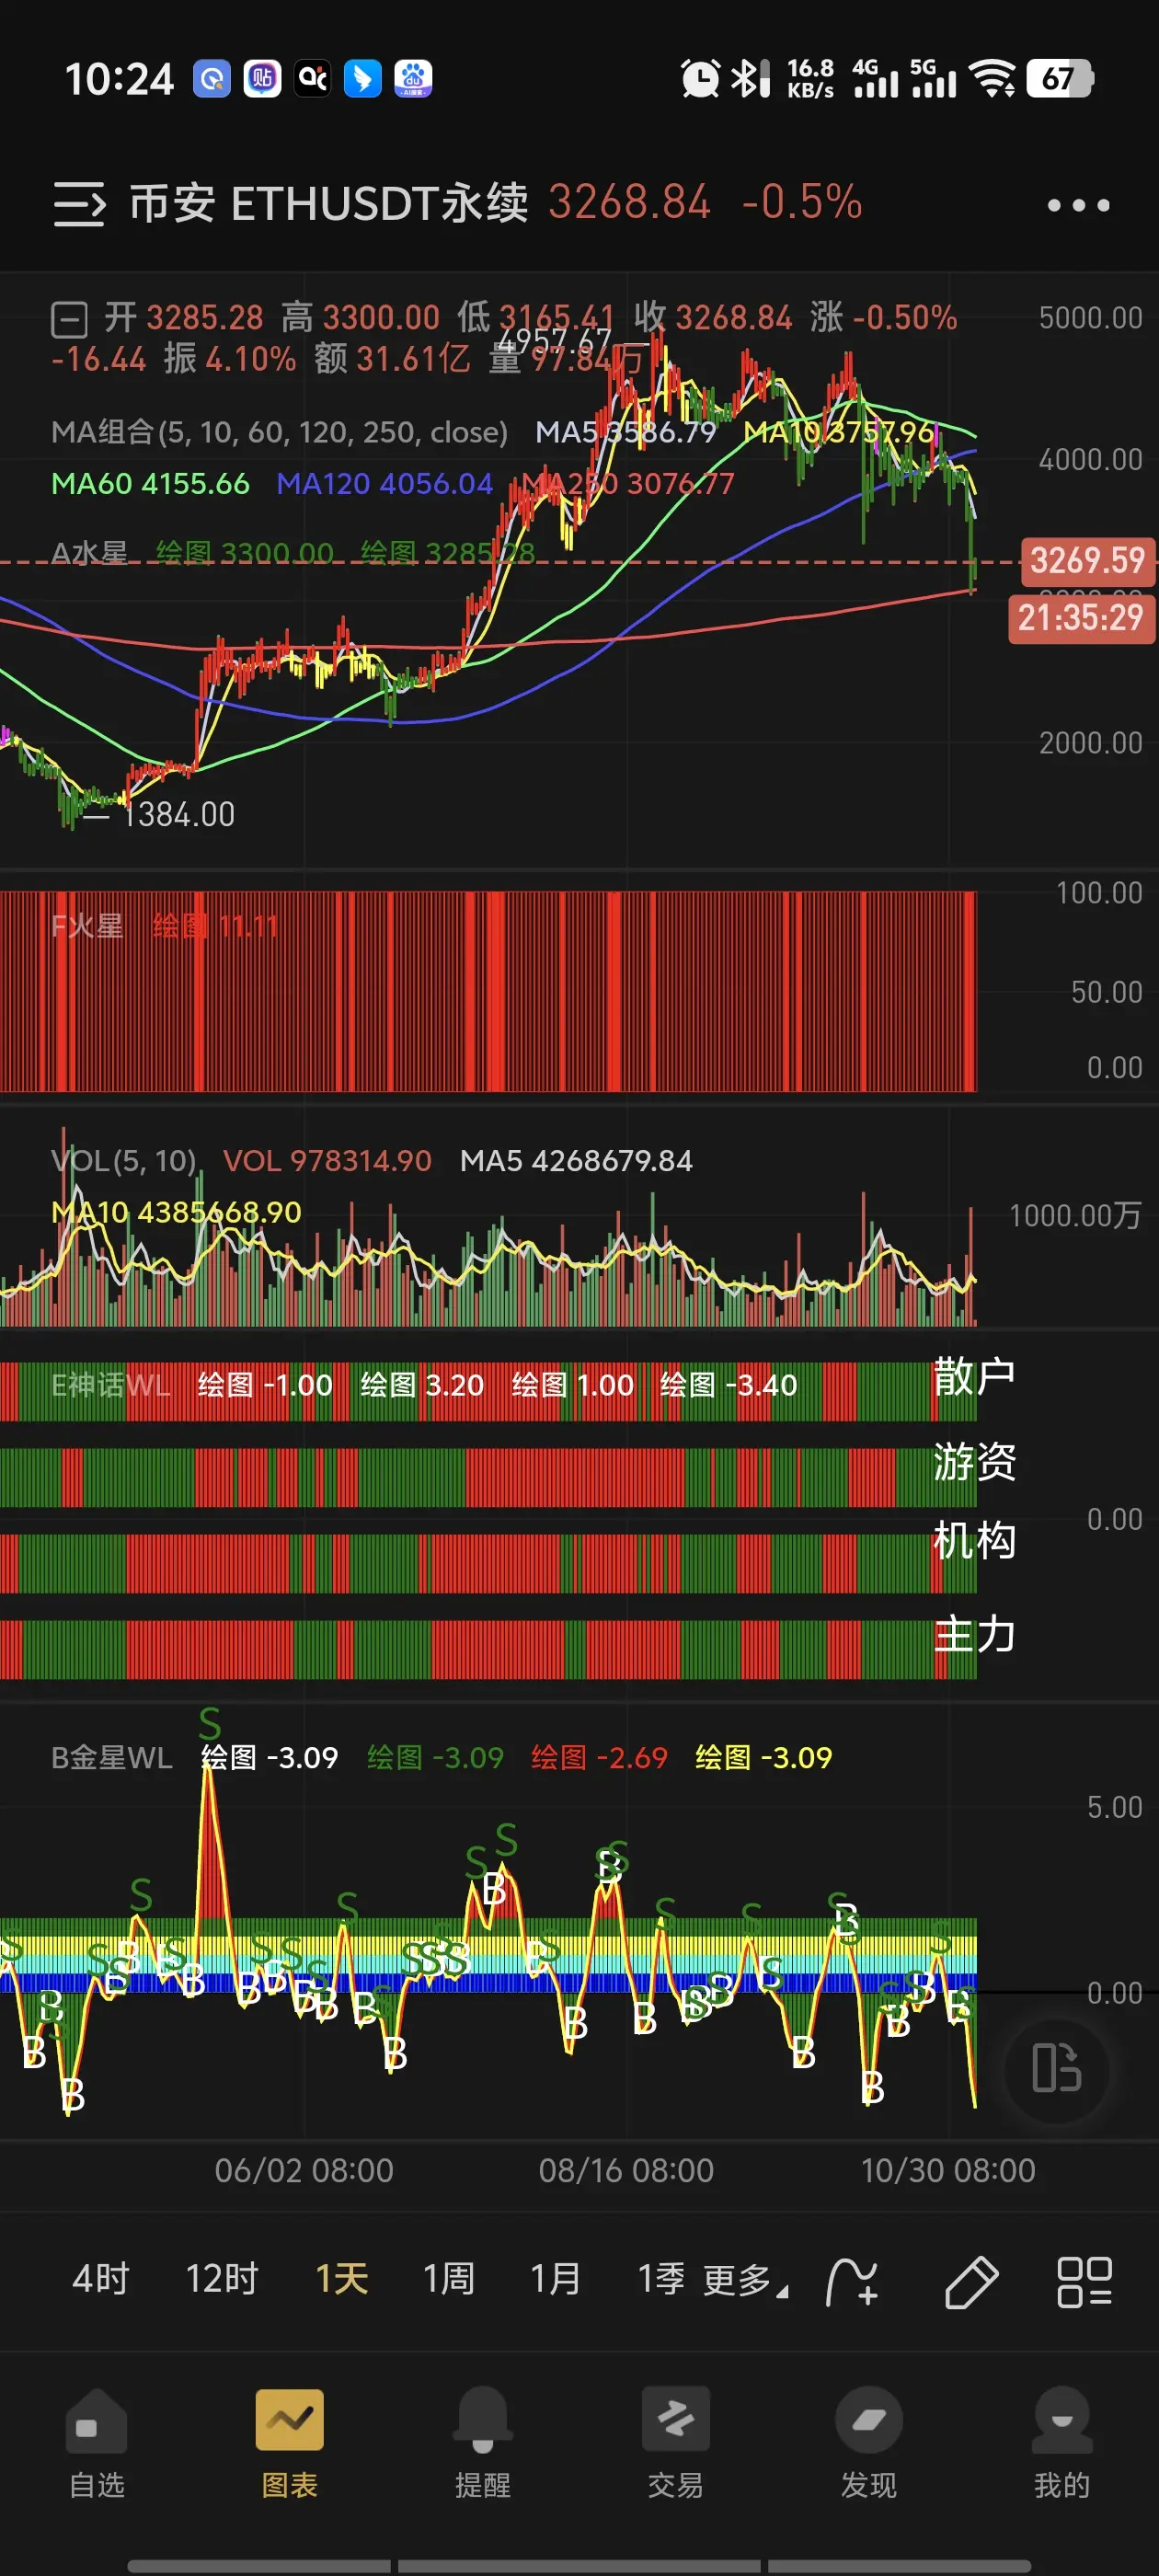Screen dimensions: 1159x2576
Task: Select the 4时 timeframe
Action: 101,2279
